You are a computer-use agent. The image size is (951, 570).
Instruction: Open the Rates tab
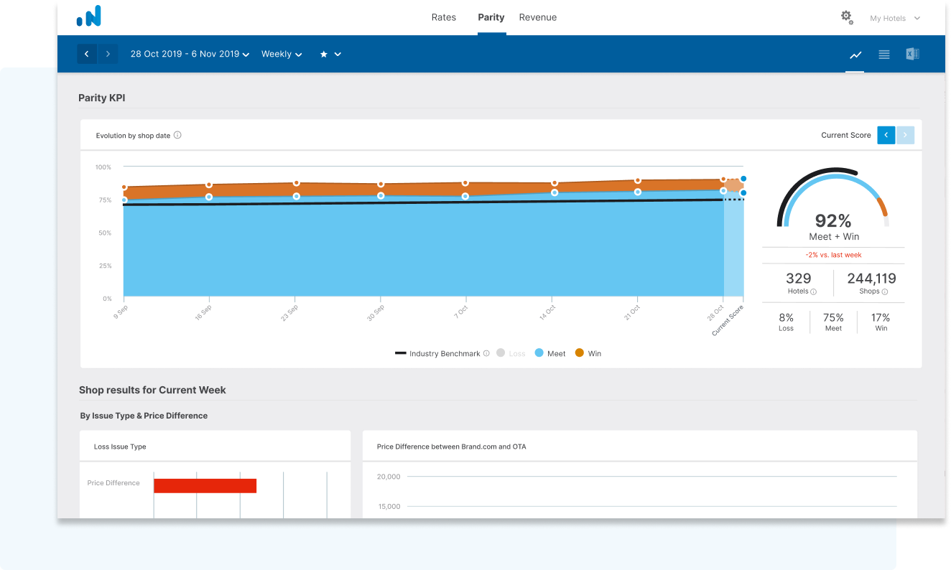pyautogui.click(x=444, y=17)
